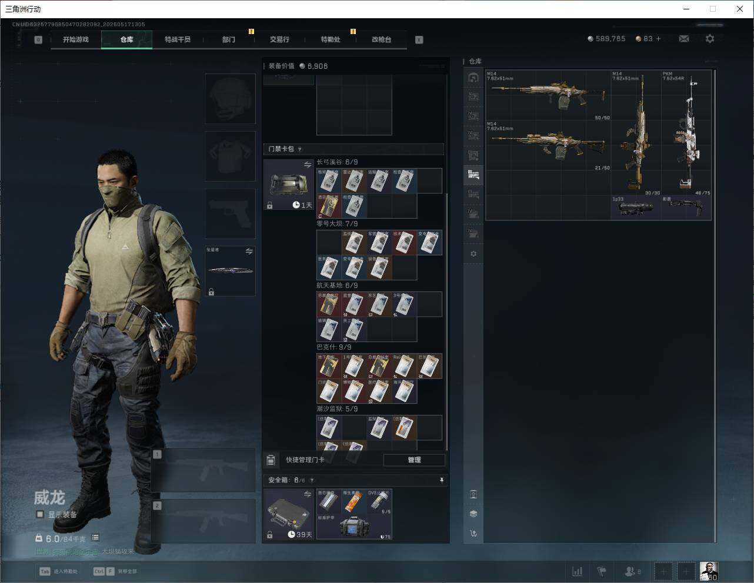The image size is (754, 583).
Task: Click the stash stack layers icon
Action: click(x=473, y=514)
